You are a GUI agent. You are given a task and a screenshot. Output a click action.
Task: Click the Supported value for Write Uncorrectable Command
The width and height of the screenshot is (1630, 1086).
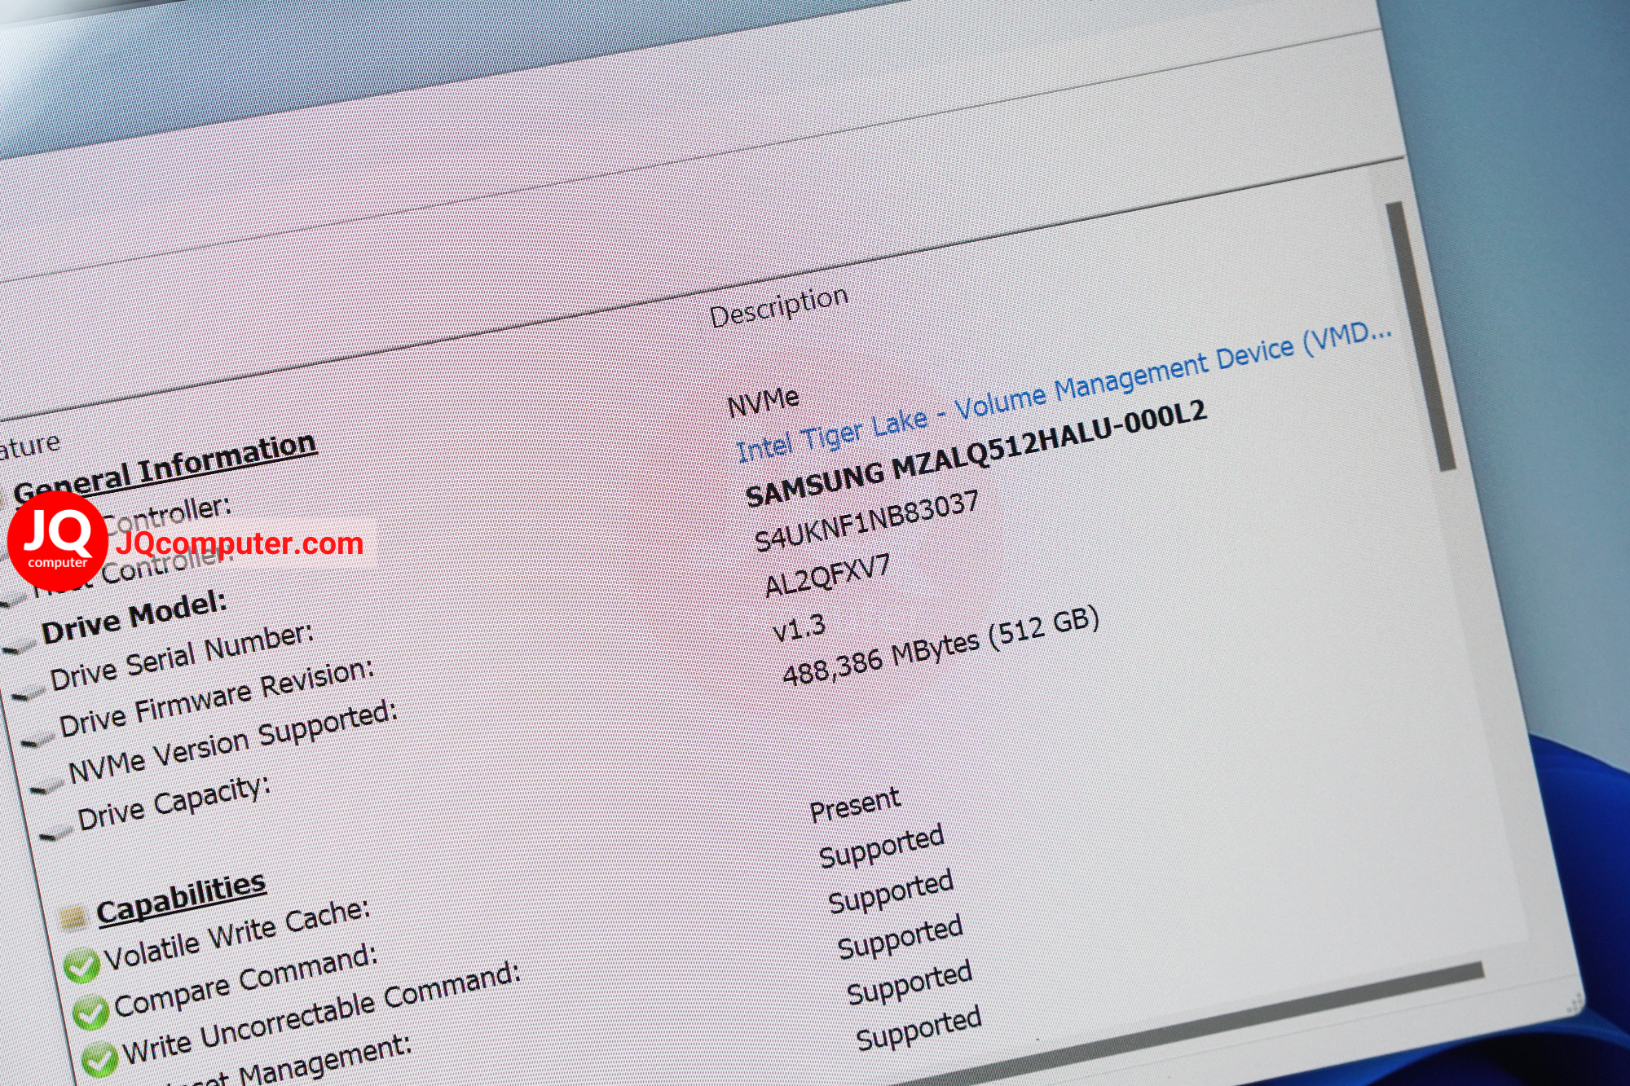(x=891, y=893)
